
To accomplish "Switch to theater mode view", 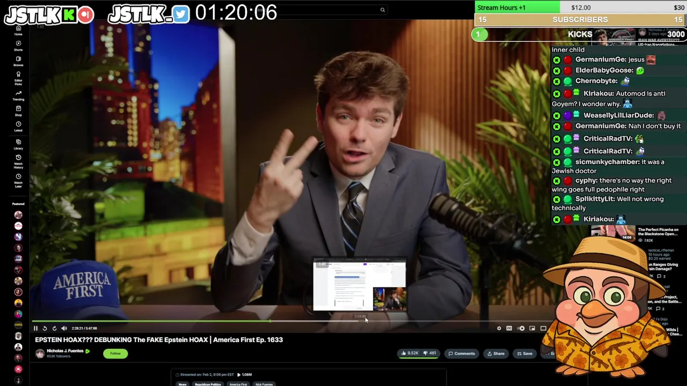I will 543,328.
